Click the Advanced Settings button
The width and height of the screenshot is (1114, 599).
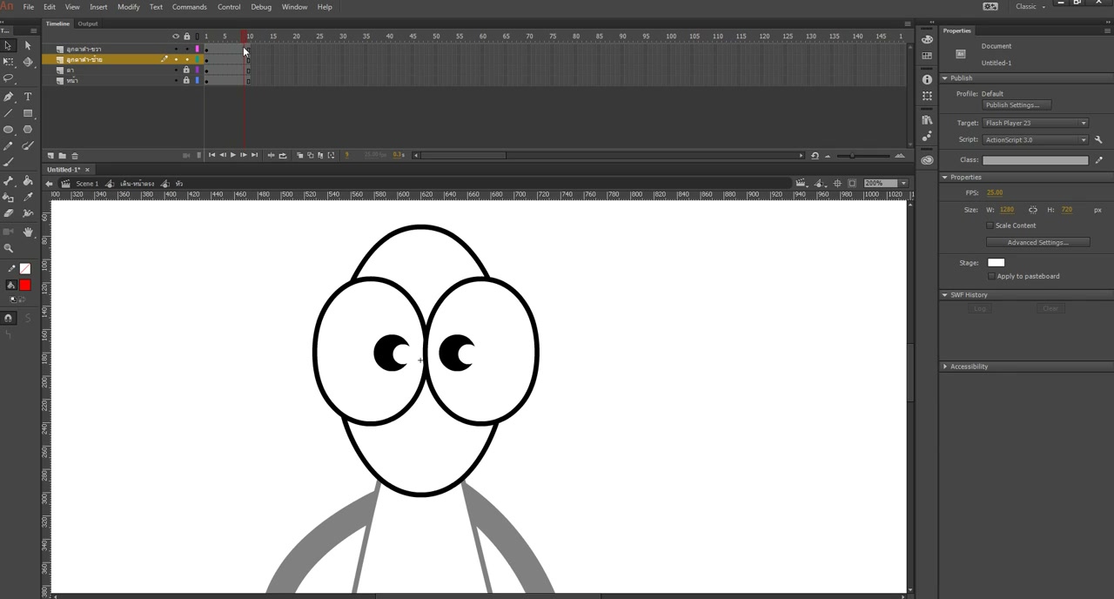pos(1037,242)
